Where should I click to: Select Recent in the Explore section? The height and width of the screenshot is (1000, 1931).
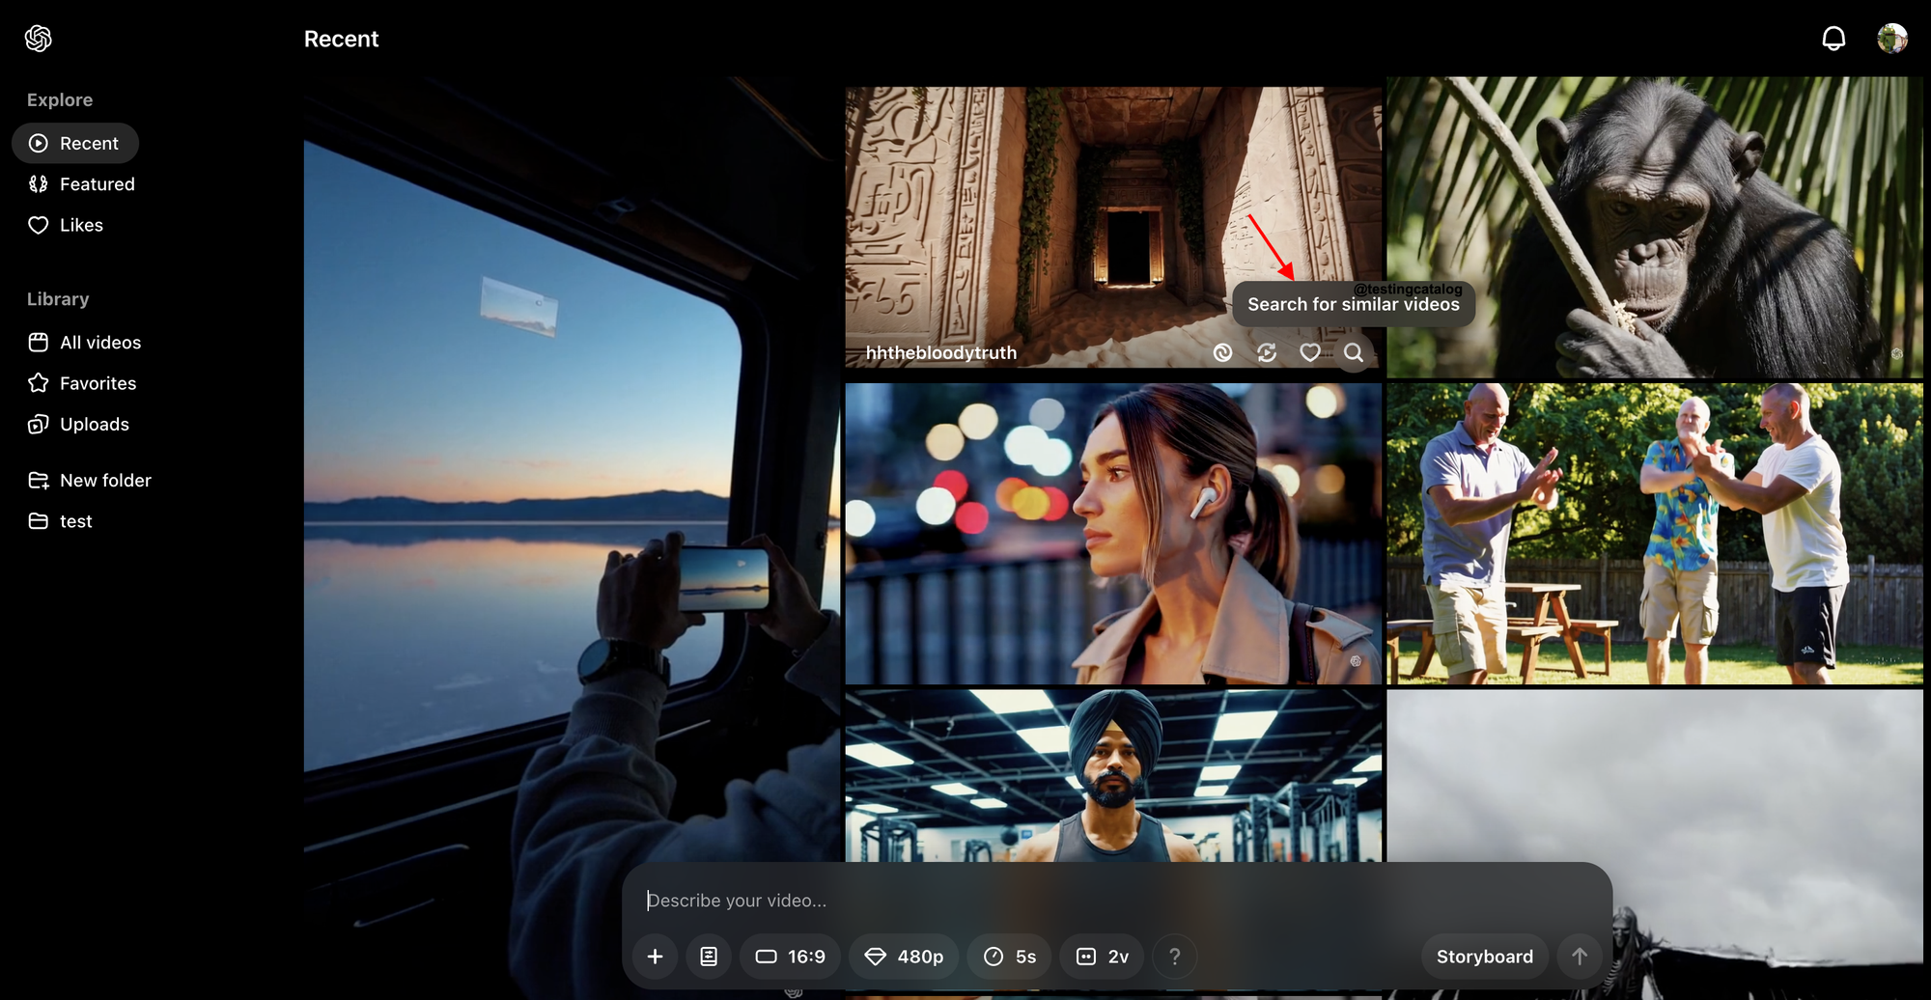pyautogui.click(x=75, y=143)
